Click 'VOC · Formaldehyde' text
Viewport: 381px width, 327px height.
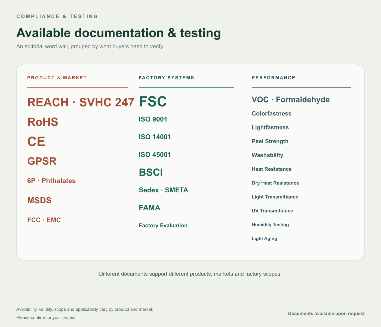pyautogui.click(x=291, y=99)
